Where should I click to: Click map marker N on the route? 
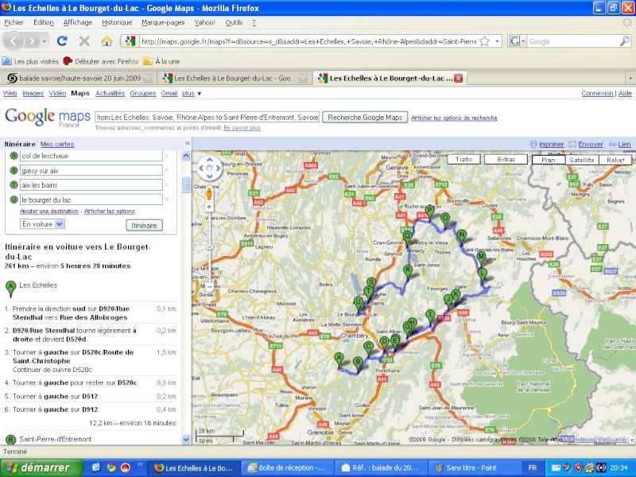pyautogui.click(x=461, y=236)
